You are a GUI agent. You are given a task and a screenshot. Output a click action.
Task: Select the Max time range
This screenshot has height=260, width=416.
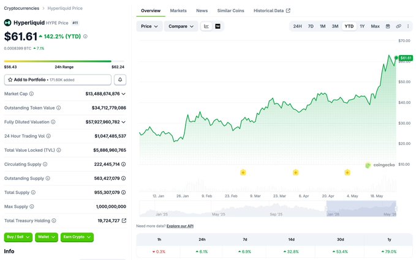(375, 26)
